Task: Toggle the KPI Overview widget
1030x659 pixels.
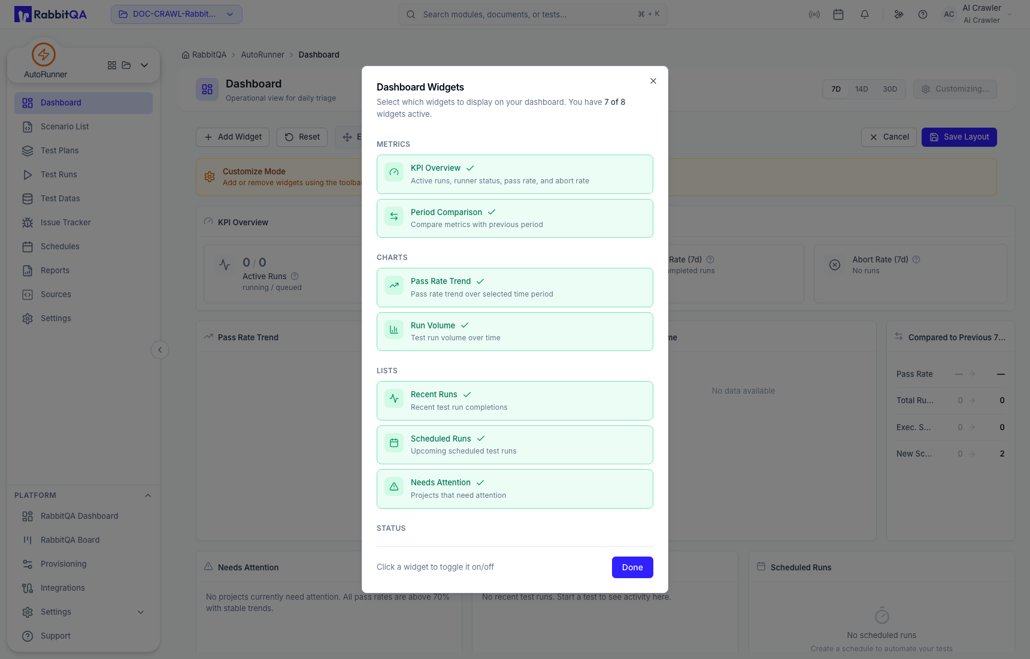Action: (x=514, y=174)
